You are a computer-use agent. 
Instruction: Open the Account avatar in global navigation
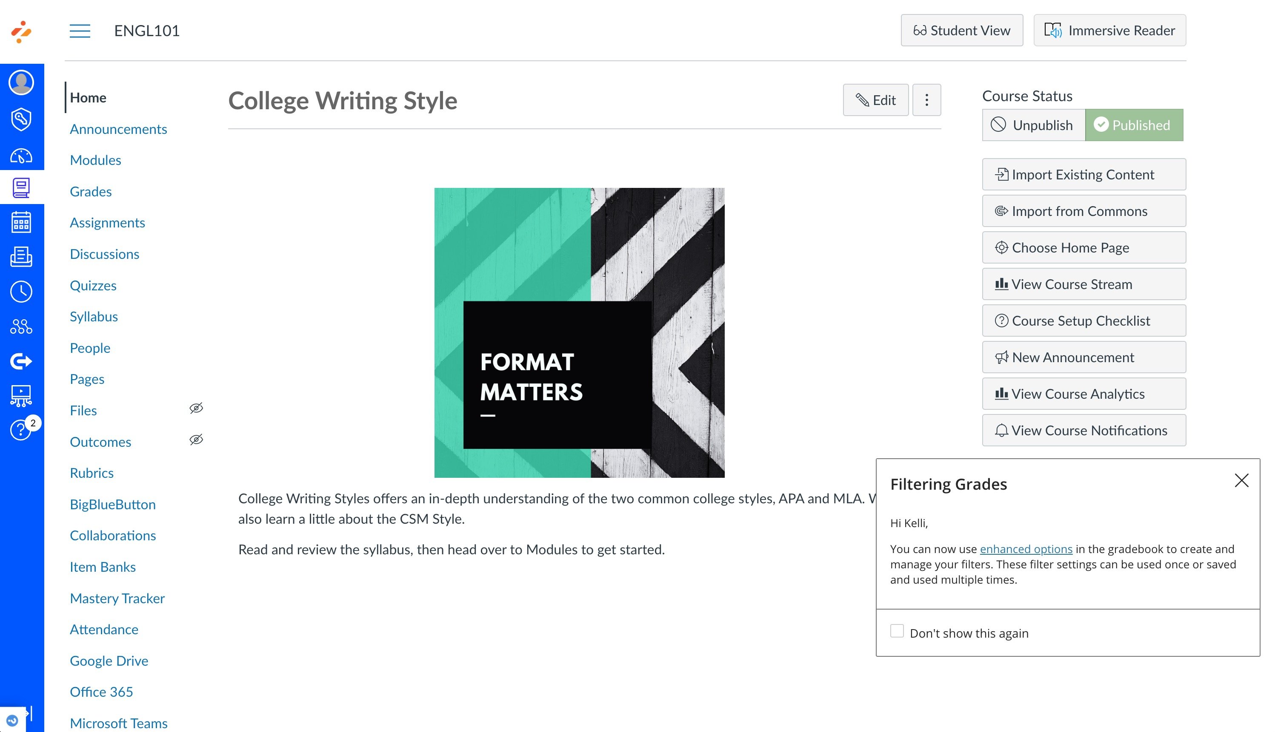pyautogui.click(x=21, y=82)
